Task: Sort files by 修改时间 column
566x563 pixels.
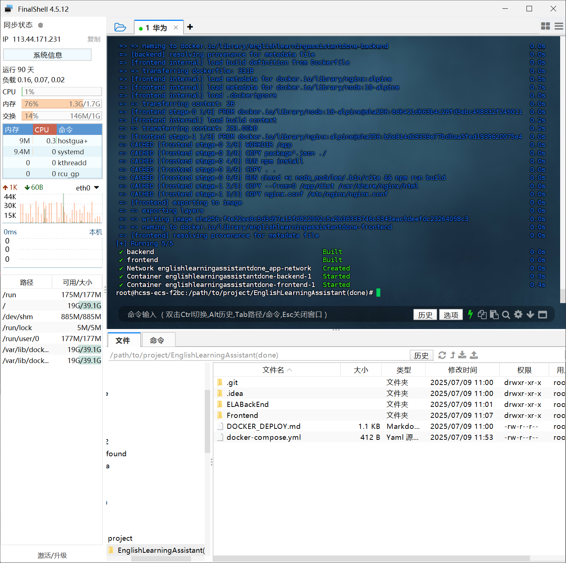Action: [x=463, y=370]
